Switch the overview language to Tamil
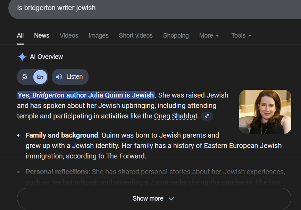This screenshot has height=210, width=301. pos(25,77)
